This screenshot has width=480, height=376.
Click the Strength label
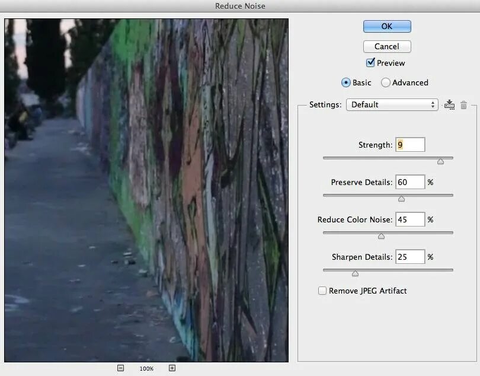click(x=375, y=145)
